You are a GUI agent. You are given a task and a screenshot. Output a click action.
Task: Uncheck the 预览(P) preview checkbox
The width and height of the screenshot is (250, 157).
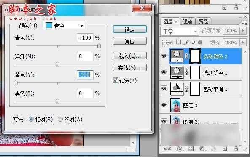(x=115, y=80)
